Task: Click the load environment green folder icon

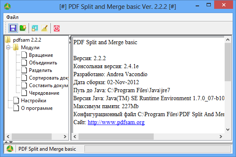Action: coord(23,28)
